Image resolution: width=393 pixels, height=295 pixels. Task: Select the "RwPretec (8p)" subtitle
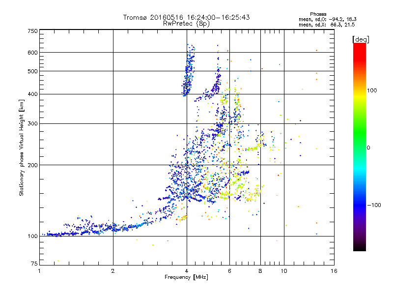[x=186, y=24]
